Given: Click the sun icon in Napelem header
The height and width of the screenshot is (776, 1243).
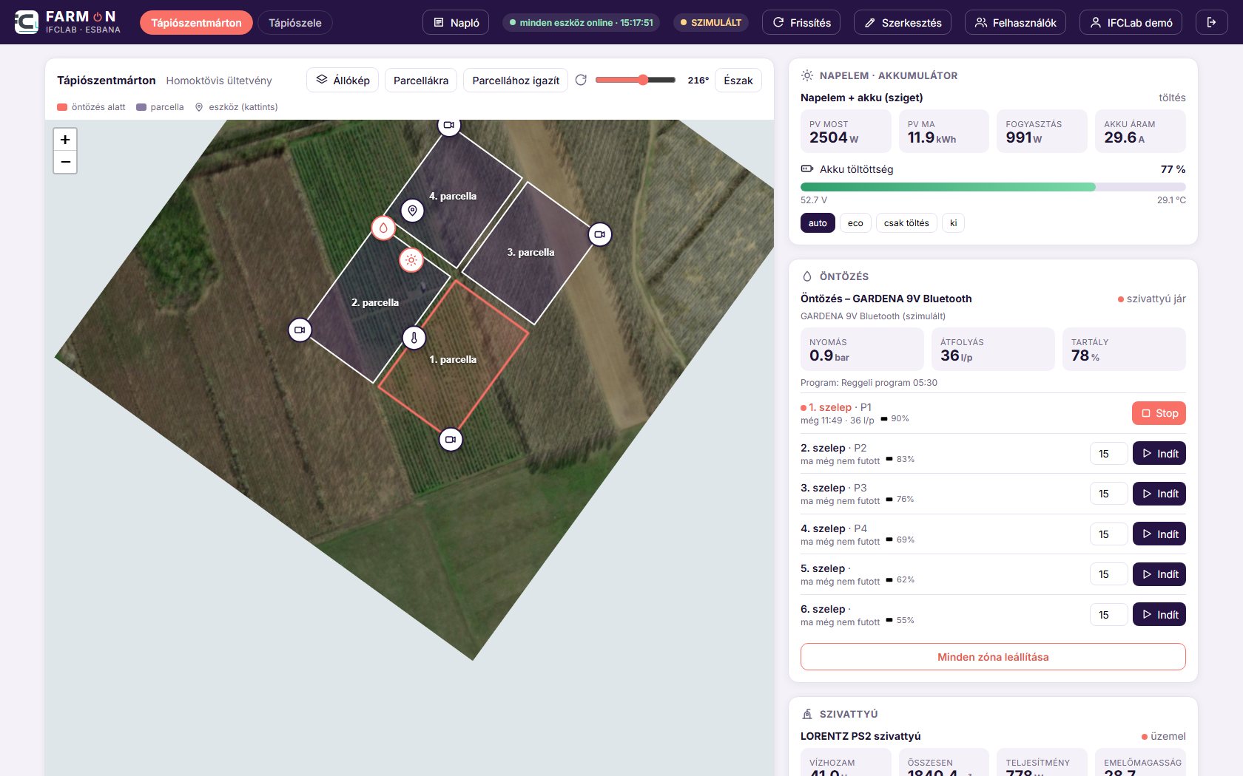Looking at the screenshot, I should click(x=807, y=75).
